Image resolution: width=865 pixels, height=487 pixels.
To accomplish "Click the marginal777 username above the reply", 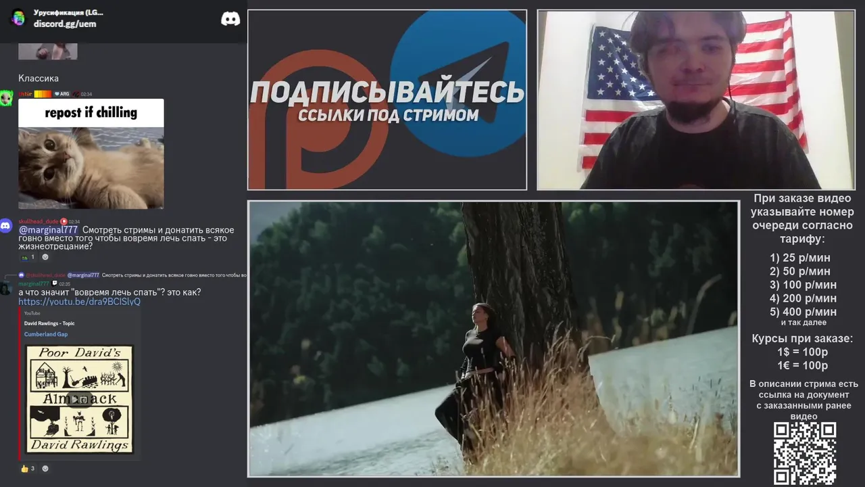I will pyautogui.click(x=34, y=283).
